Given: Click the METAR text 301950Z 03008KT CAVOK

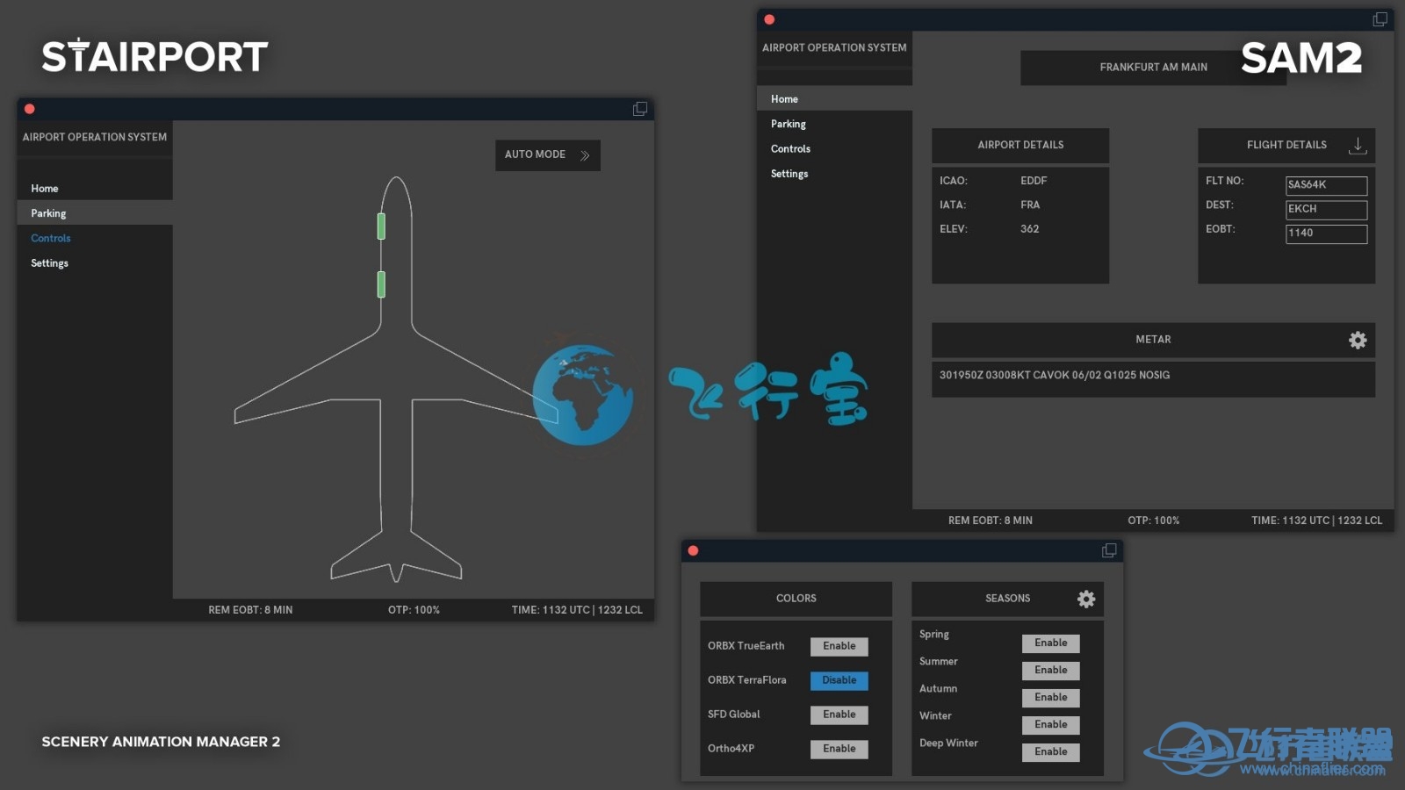Looking at the screenshot, I should coord(1055,376).
